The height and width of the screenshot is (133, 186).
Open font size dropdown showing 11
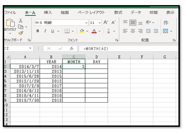coord(100,23)
